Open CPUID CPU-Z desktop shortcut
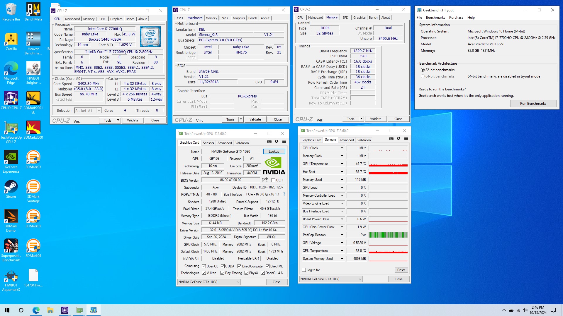This screenshot has height=316, width=563. 11,101
